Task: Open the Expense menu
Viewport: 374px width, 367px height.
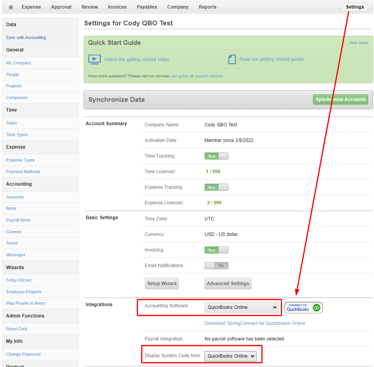Action: click(x=31, y=7)
